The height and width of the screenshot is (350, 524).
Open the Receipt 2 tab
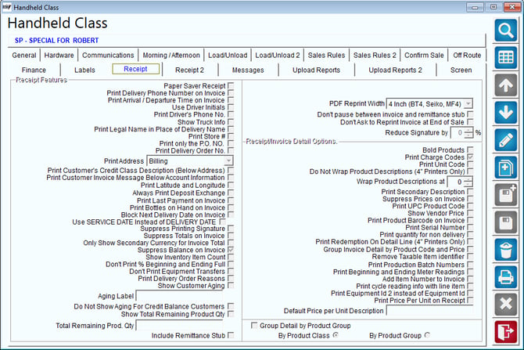189,70
